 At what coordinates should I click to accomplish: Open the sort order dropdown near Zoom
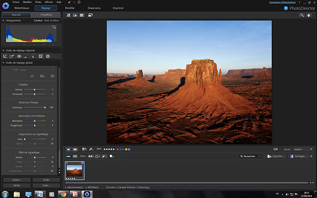[276, 149]
